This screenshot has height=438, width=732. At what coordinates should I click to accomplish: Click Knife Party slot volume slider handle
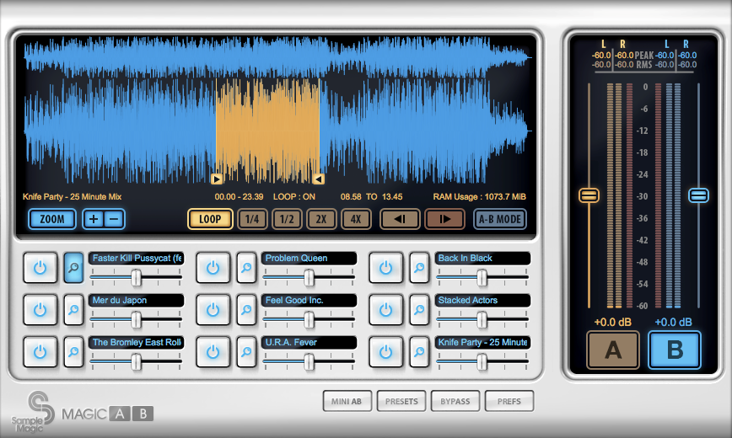tap(482, 361)
